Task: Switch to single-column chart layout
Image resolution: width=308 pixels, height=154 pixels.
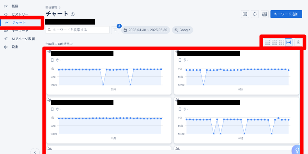Action: pyautogui.click(x=267, y=42)
